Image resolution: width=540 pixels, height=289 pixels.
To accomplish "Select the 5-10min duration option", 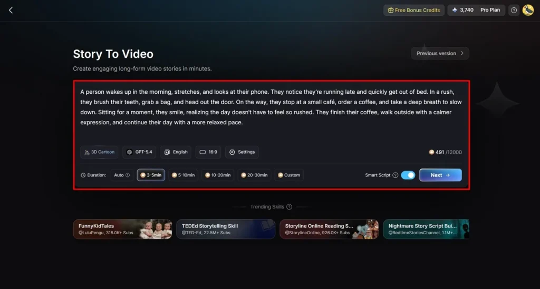I will click(x=184, y=175).
